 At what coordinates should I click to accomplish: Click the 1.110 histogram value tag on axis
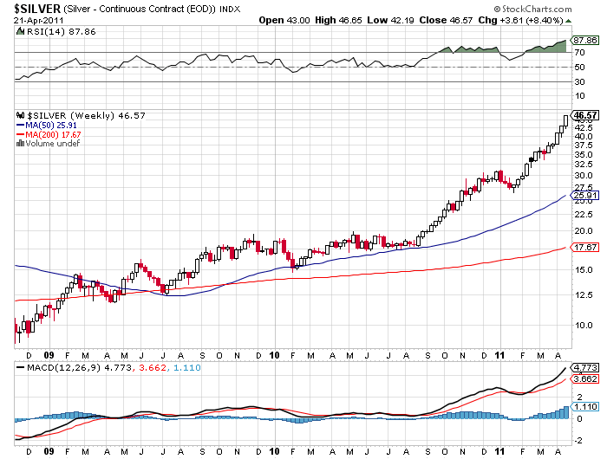[585, 407]
